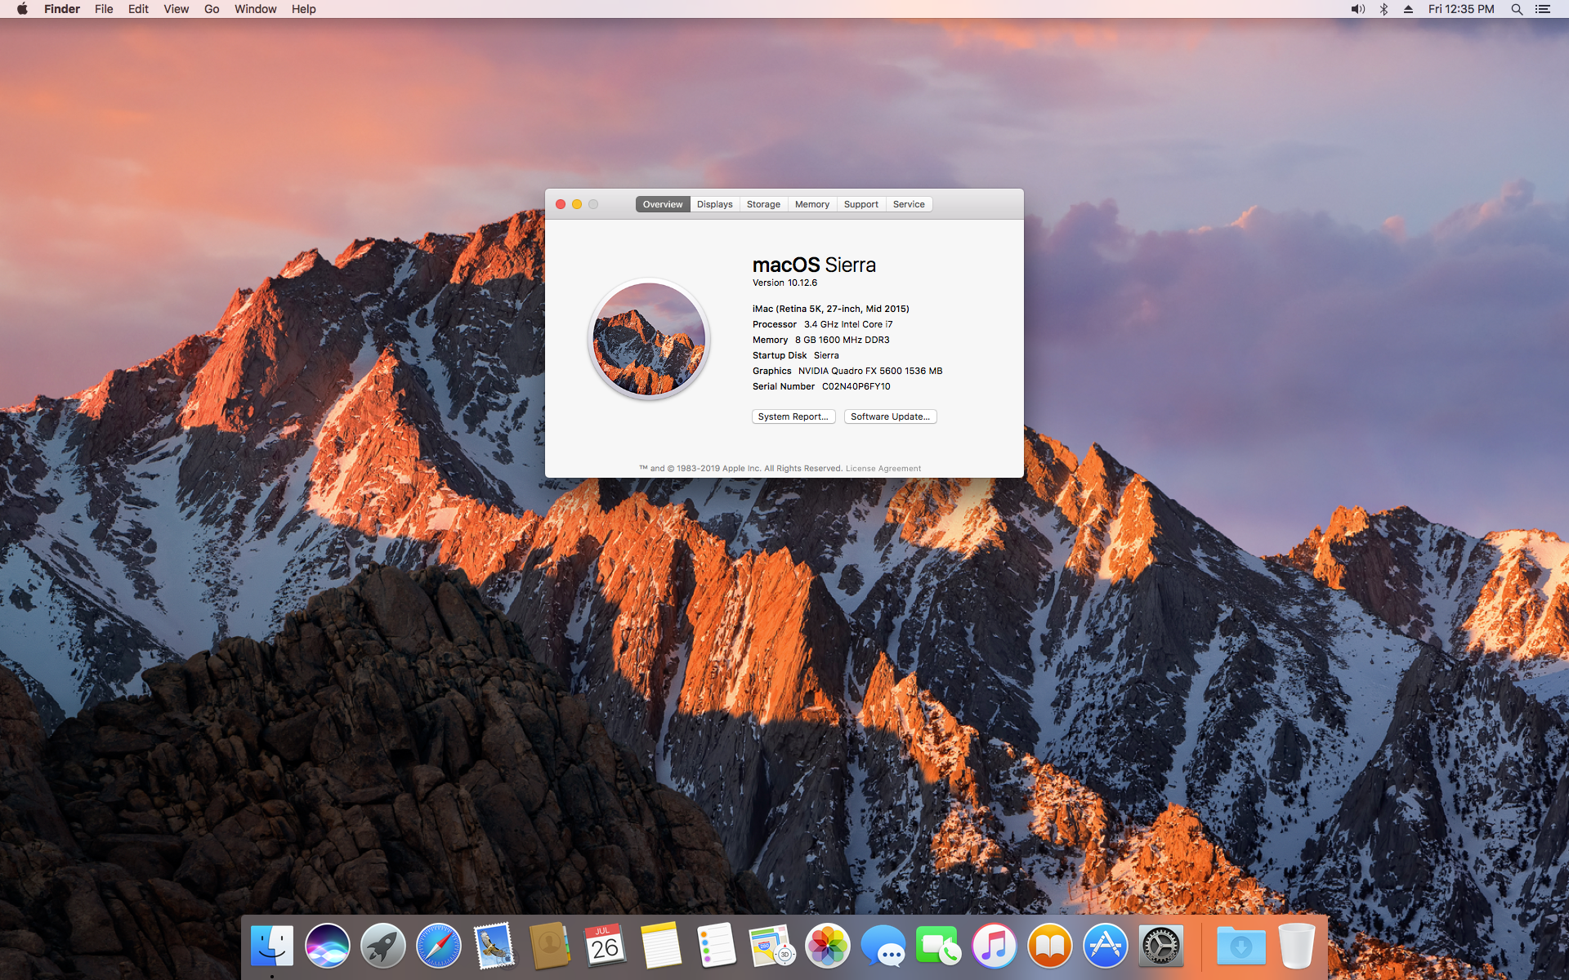Open Spotlight search magnifier
Screen dimensions: 1569x980
(1517, 9)
